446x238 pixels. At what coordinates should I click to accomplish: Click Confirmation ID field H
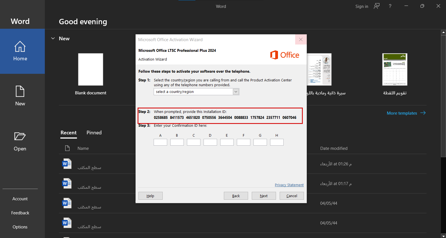[x=277, y=142]
